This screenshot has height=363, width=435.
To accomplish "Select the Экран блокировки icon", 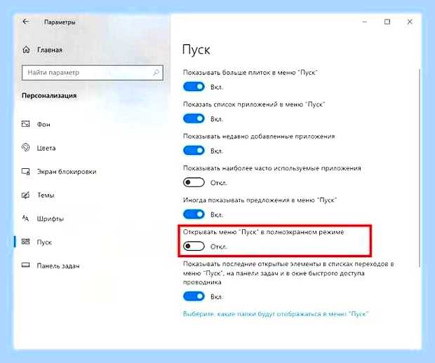I will pos(25,172).
